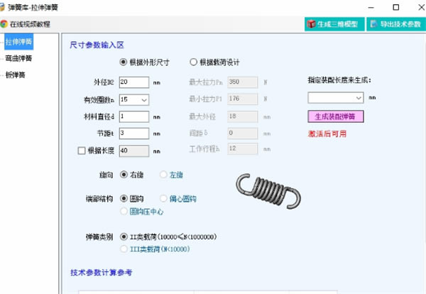426x294 pixels.
Task: Click the 技术参数计算参考 heading
Action: click(x=101, y=273)
